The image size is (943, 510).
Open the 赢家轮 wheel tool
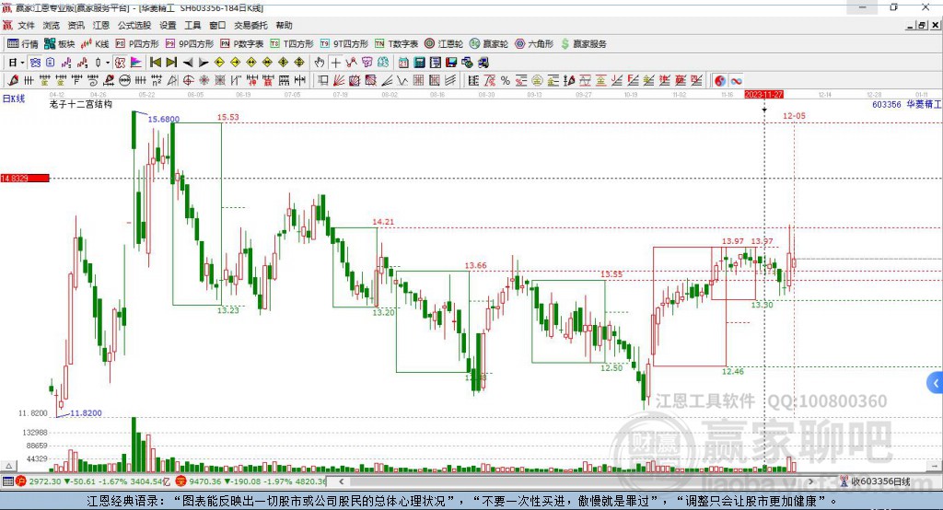[489, 44]
